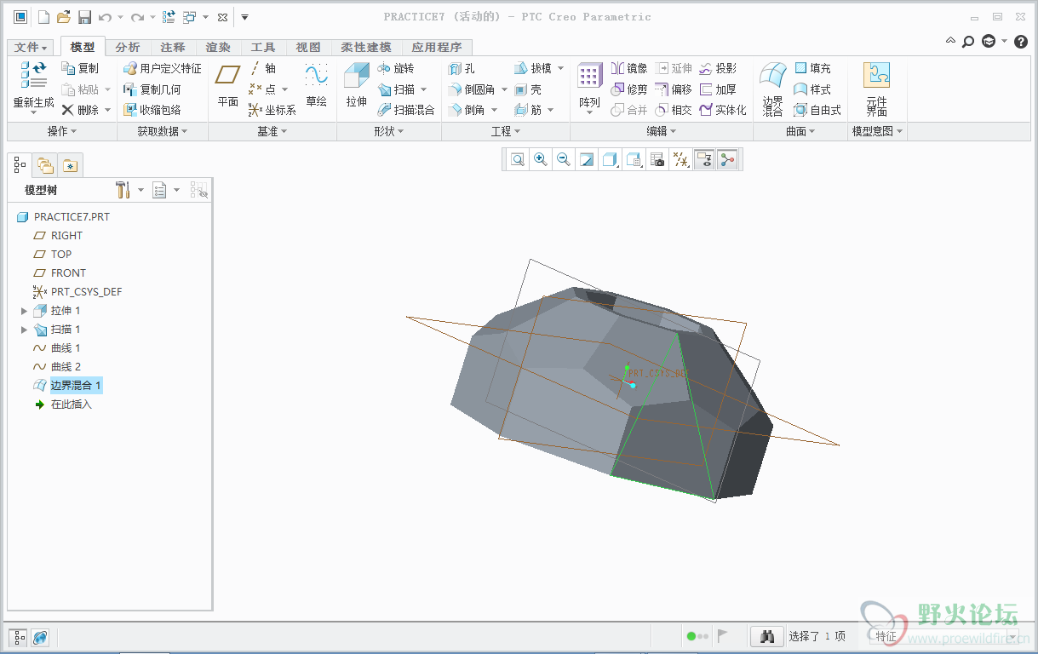This screenshot has height=654, width=1038.
Task: Open the 操作 group dropdown
Action: 62,131
